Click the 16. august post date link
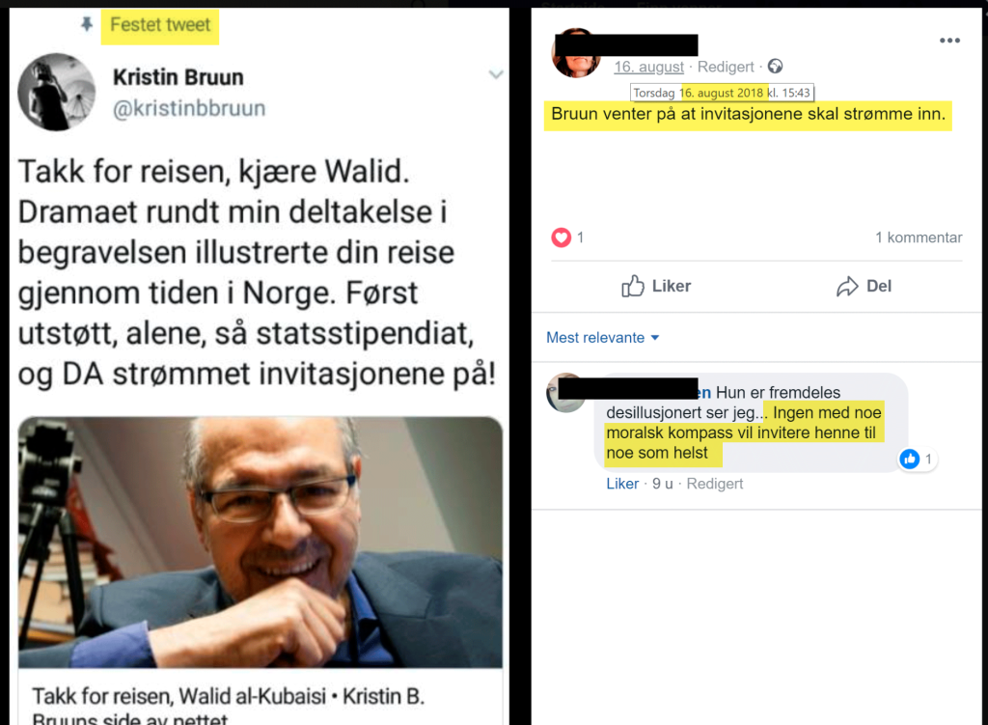This screenshot has width=988, height=725. [x=649, y=67]
